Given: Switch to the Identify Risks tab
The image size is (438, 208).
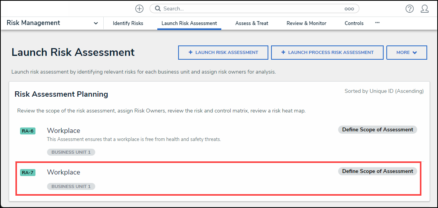Looking at the screenshot, I should click(x=128, y=23).
